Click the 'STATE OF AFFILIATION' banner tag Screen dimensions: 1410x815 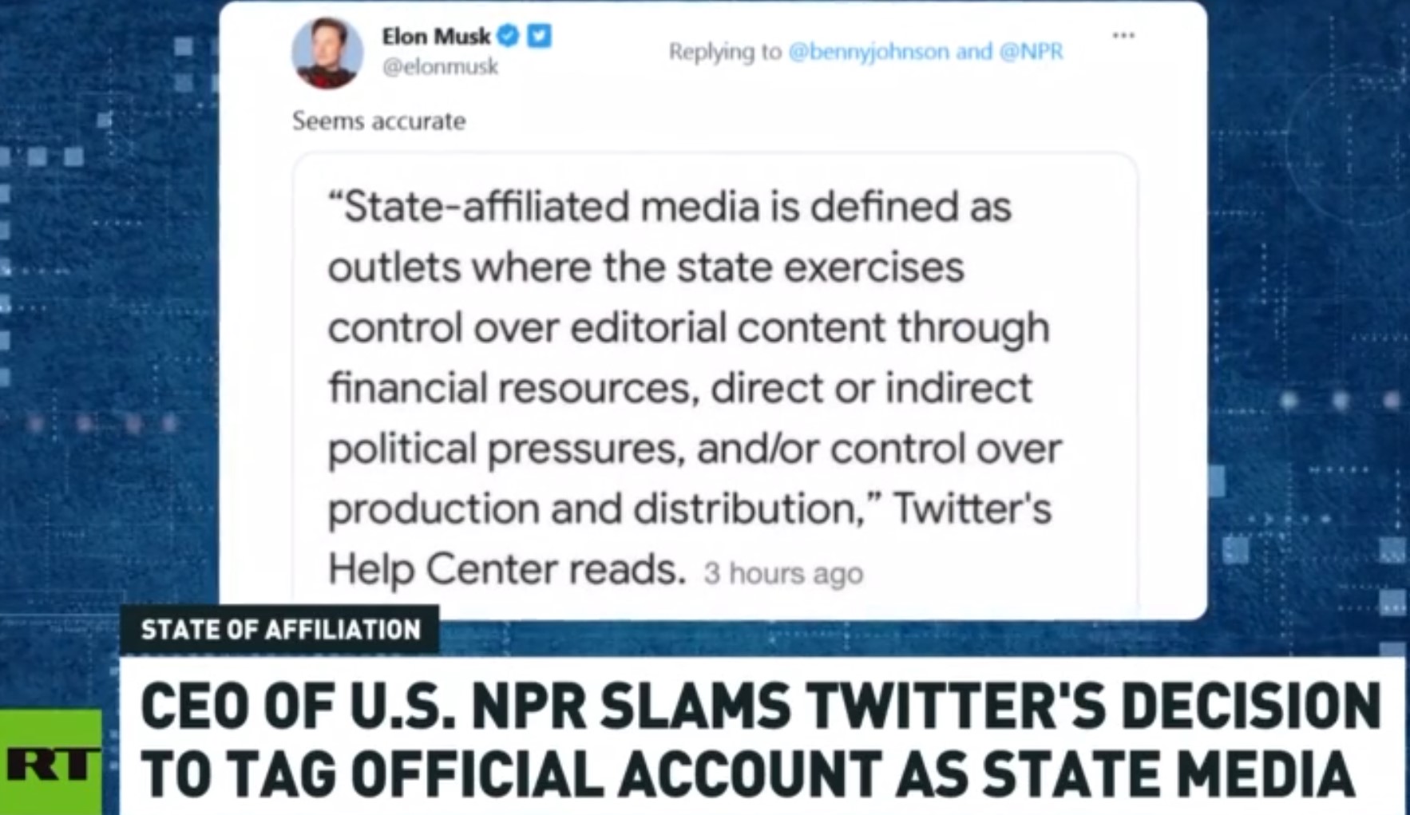(280, 630)
